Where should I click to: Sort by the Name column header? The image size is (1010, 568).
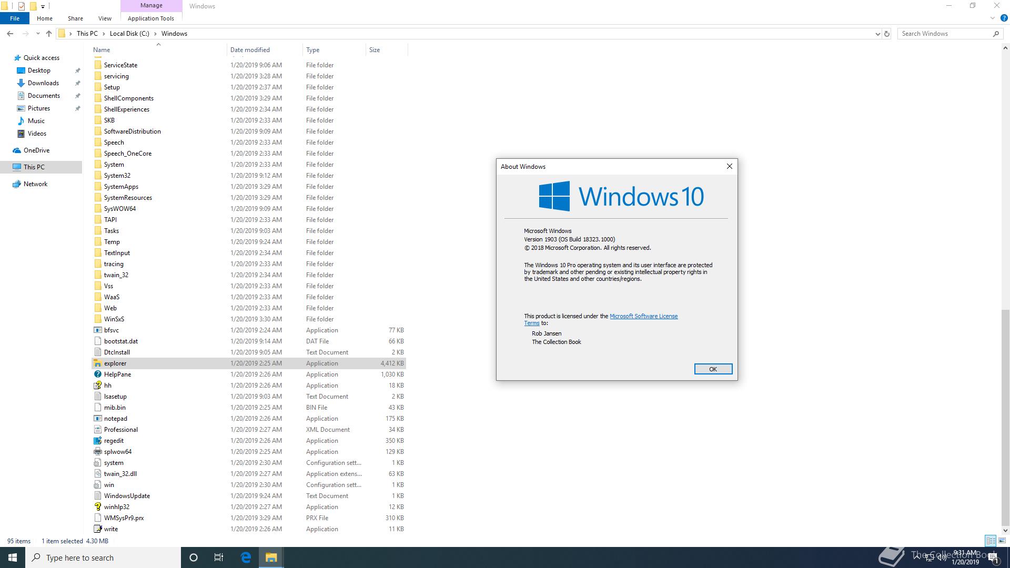tap(158, 50)
